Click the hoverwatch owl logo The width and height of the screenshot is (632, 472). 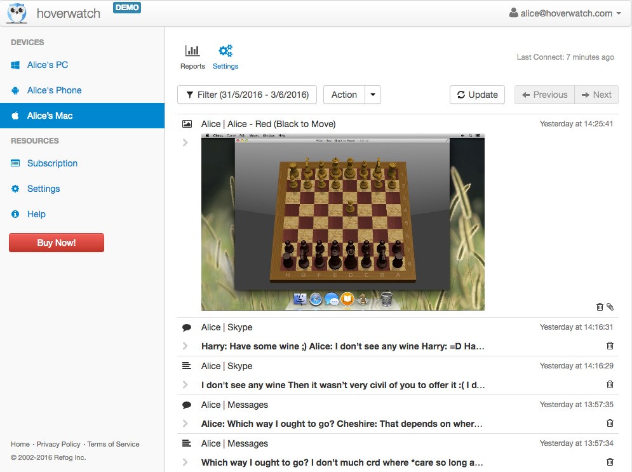(17, 13)
